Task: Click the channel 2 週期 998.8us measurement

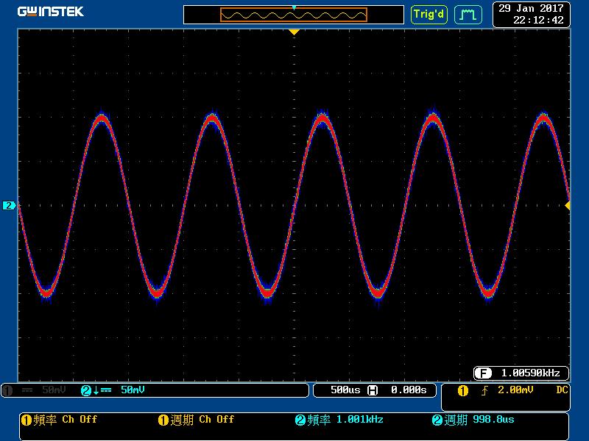Action: tap(473, 420)
